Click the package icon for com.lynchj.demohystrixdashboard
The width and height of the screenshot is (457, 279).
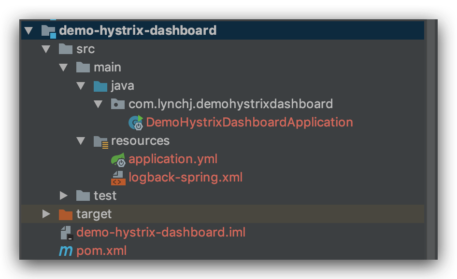coord(118,104)
